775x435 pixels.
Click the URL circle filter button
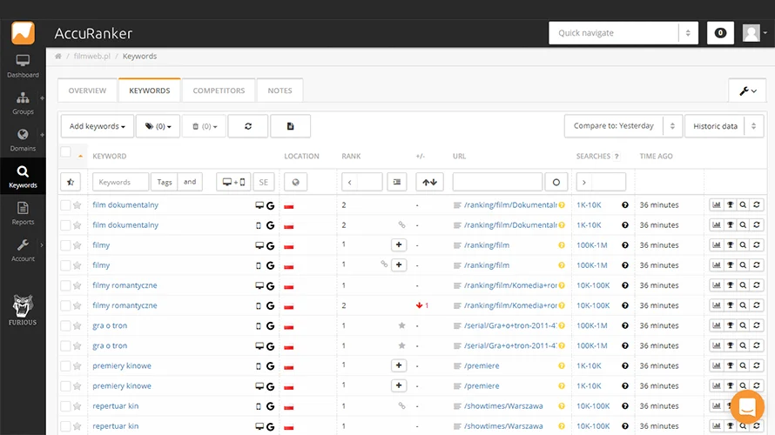(x=556, y=182)
